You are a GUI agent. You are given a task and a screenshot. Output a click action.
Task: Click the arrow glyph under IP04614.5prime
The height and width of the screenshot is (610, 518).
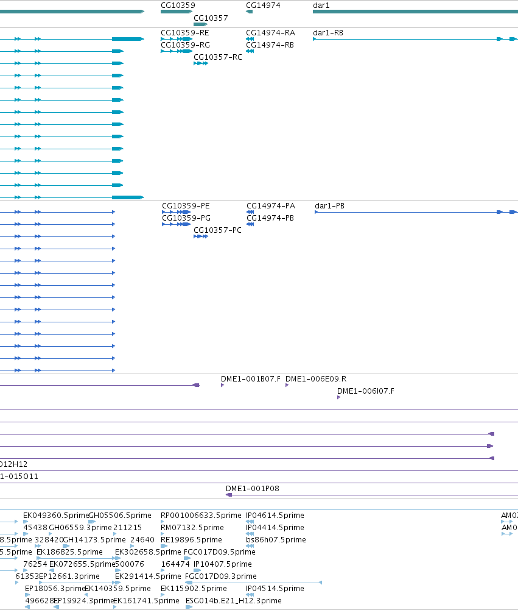tap(250, 522)
